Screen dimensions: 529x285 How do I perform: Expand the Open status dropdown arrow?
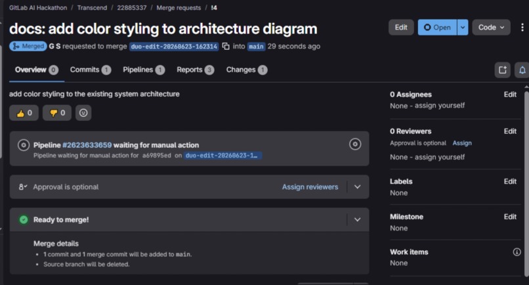tap(463, 28)
